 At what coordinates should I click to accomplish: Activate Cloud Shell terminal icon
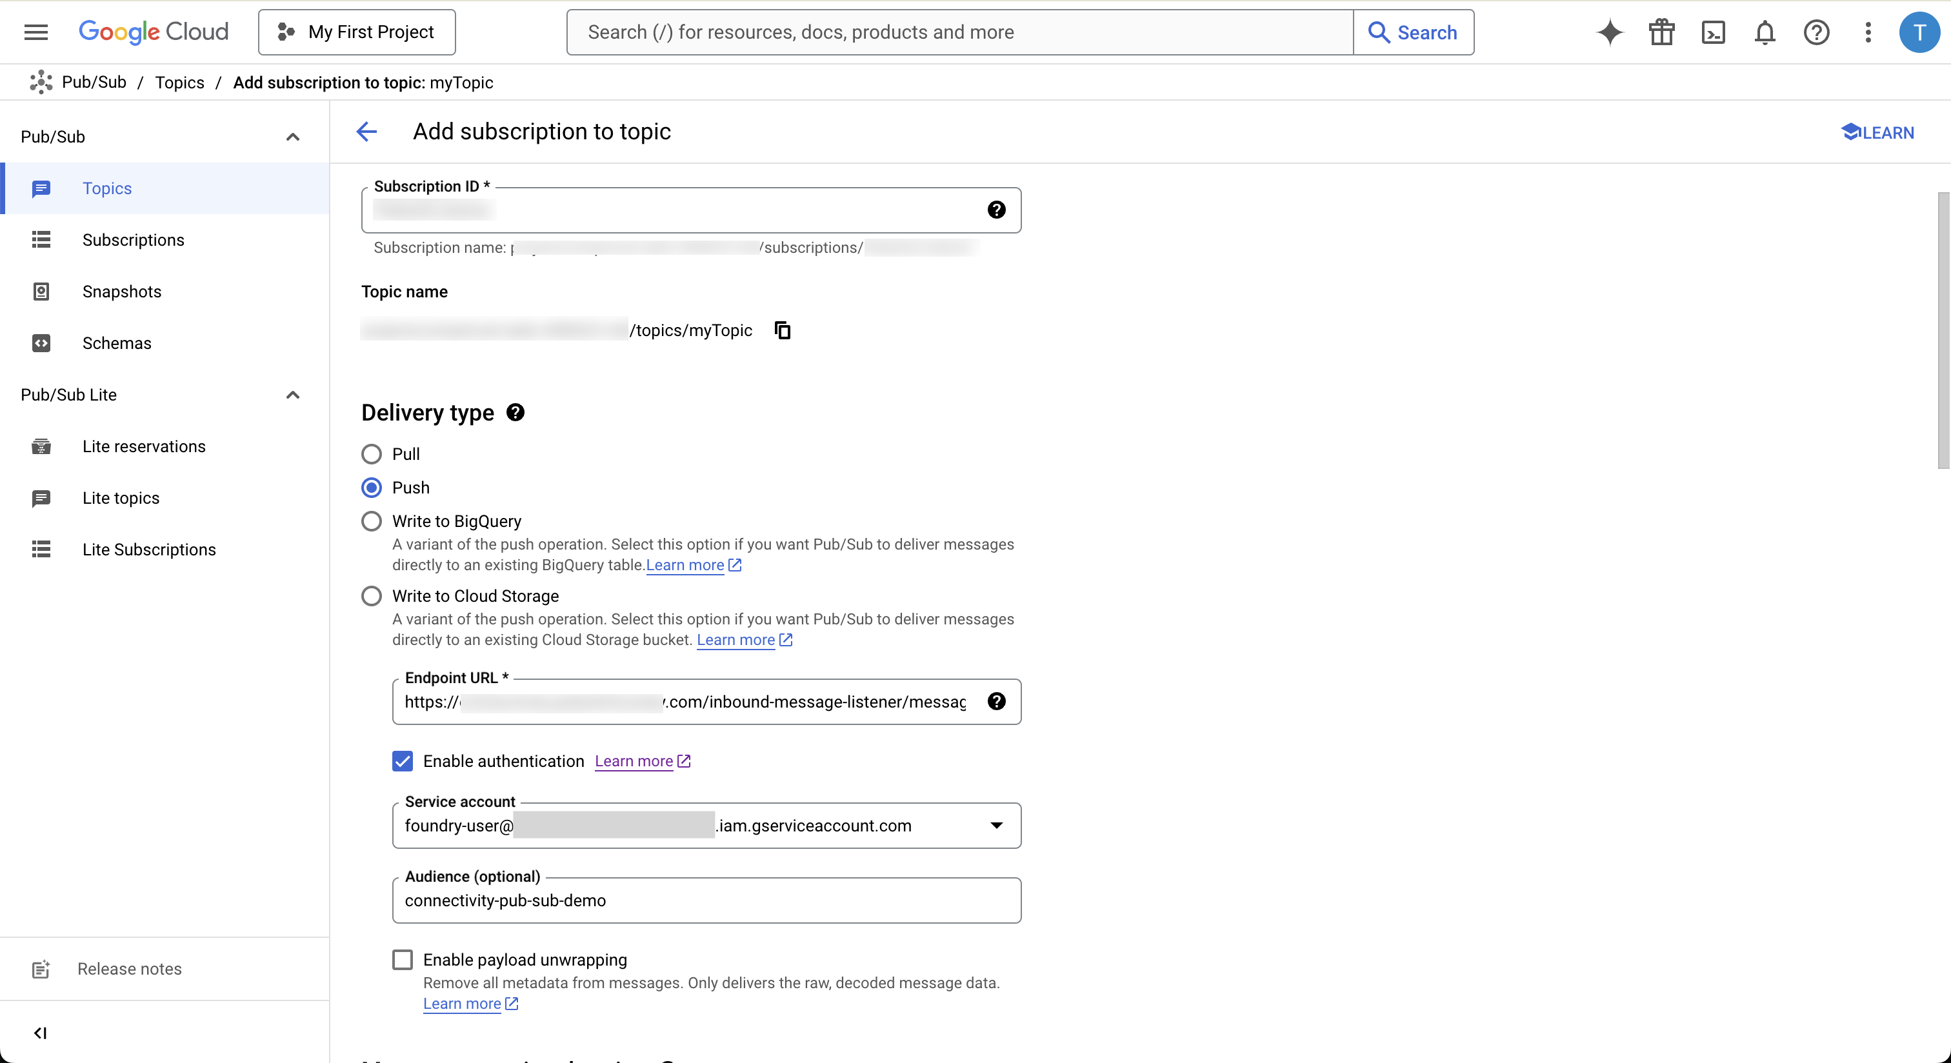tap(1713, 32)
